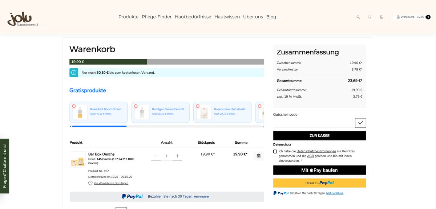Open the Pflege-Finder menu item
The image size is (436, 209).
(x=157, y=17)
